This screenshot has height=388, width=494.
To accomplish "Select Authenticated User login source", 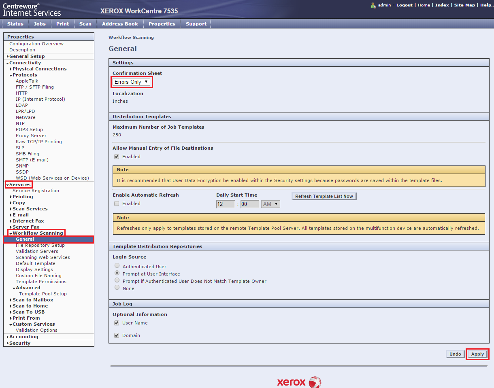I will 117,266.
